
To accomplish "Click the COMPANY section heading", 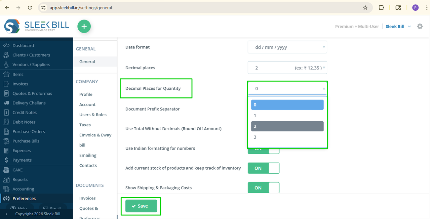I will [87, 82].
